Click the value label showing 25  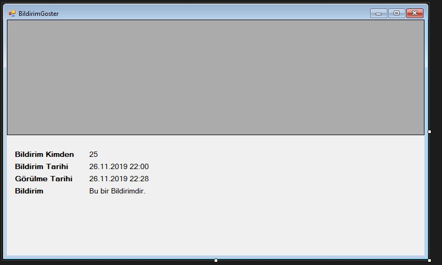93,154
